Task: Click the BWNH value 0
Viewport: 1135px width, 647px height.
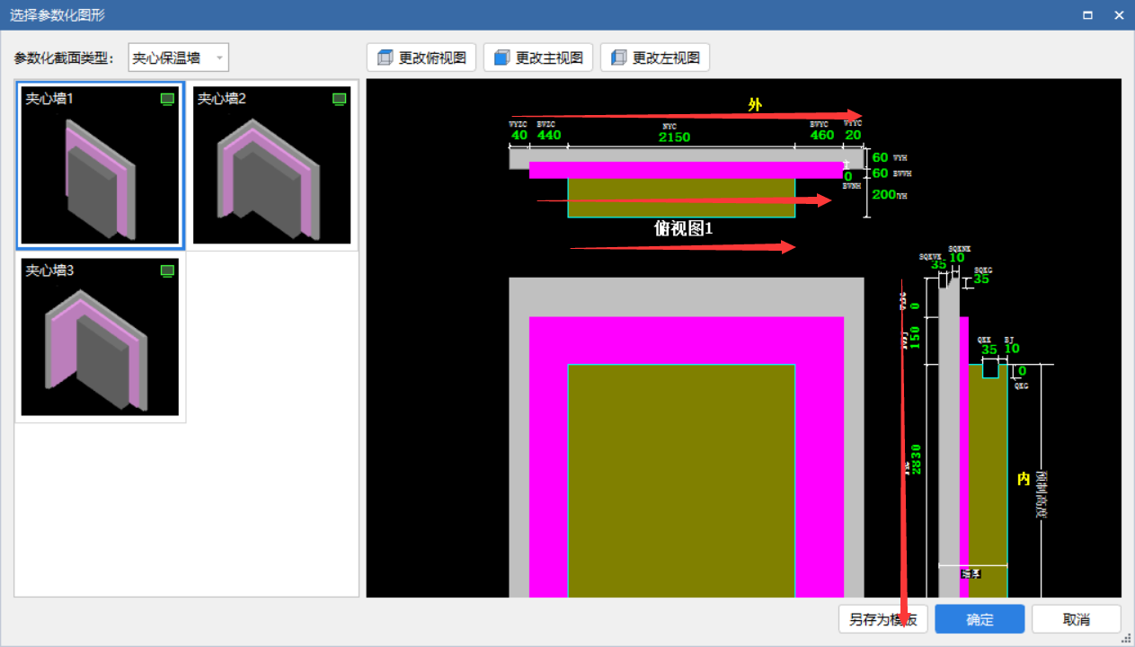Action: pos(848,177)
